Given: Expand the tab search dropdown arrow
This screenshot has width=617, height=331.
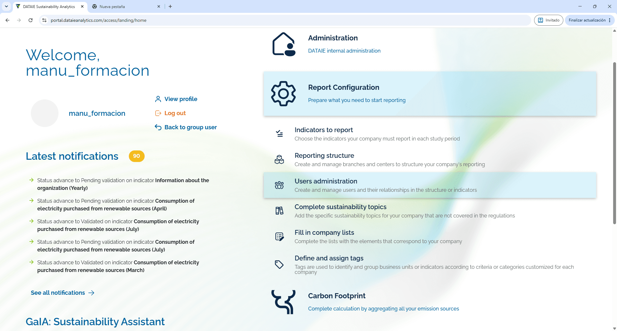Looking at the screenshot, I should coord(6,6).
